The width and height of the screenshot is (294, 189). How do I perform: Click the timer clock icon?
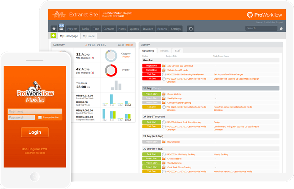191,29
